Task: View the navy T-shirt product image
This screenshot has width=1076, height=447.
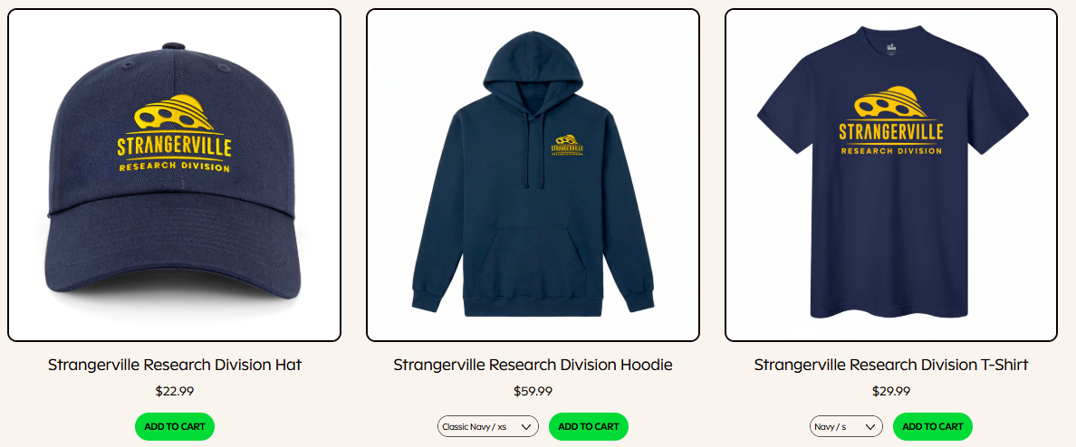Action: pyautogui.click(x=890, y=175)
